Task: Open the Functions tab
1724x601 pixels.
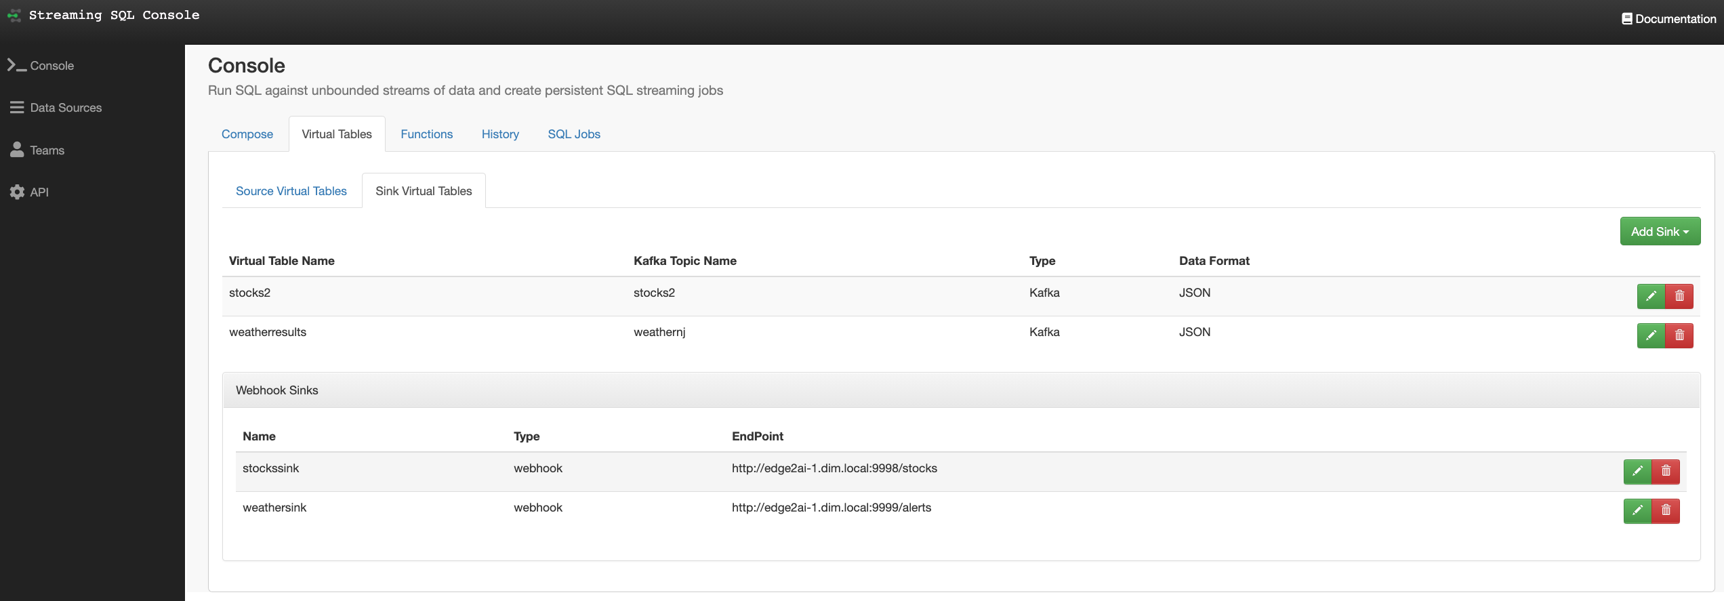Action: point(426,134)
